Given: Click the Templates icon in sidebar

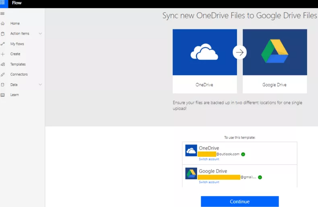Looking at the screenshot, I should pyautogui.click(x=3, y=64).
